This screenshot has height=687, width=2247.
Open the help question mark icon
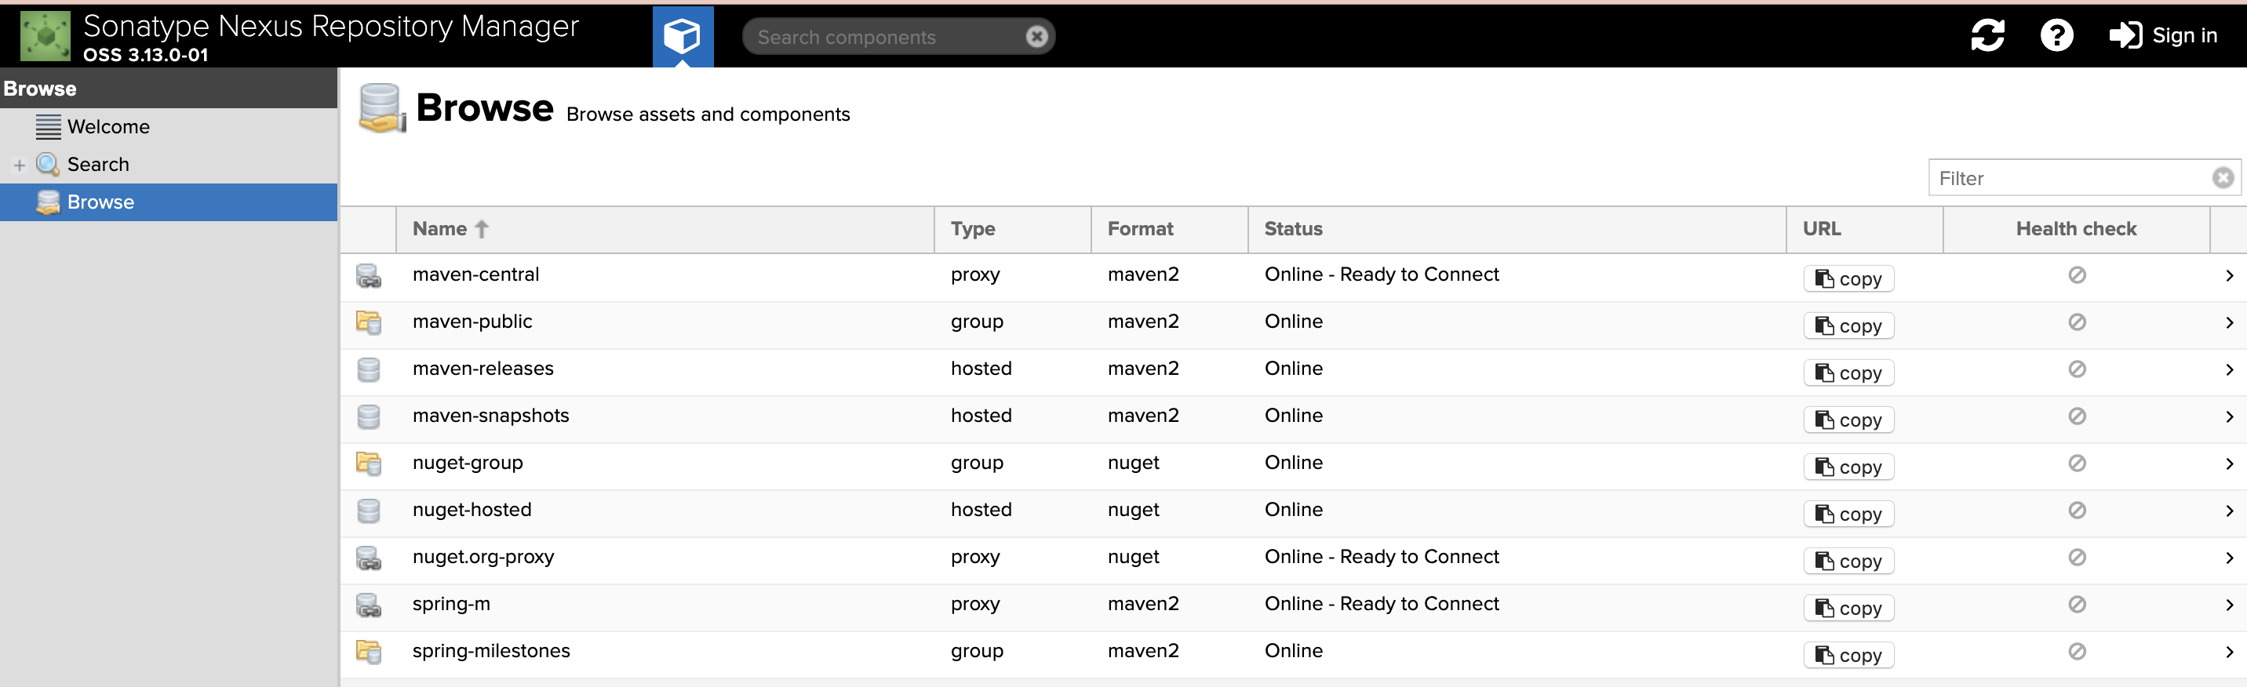tap(2056, 36)
